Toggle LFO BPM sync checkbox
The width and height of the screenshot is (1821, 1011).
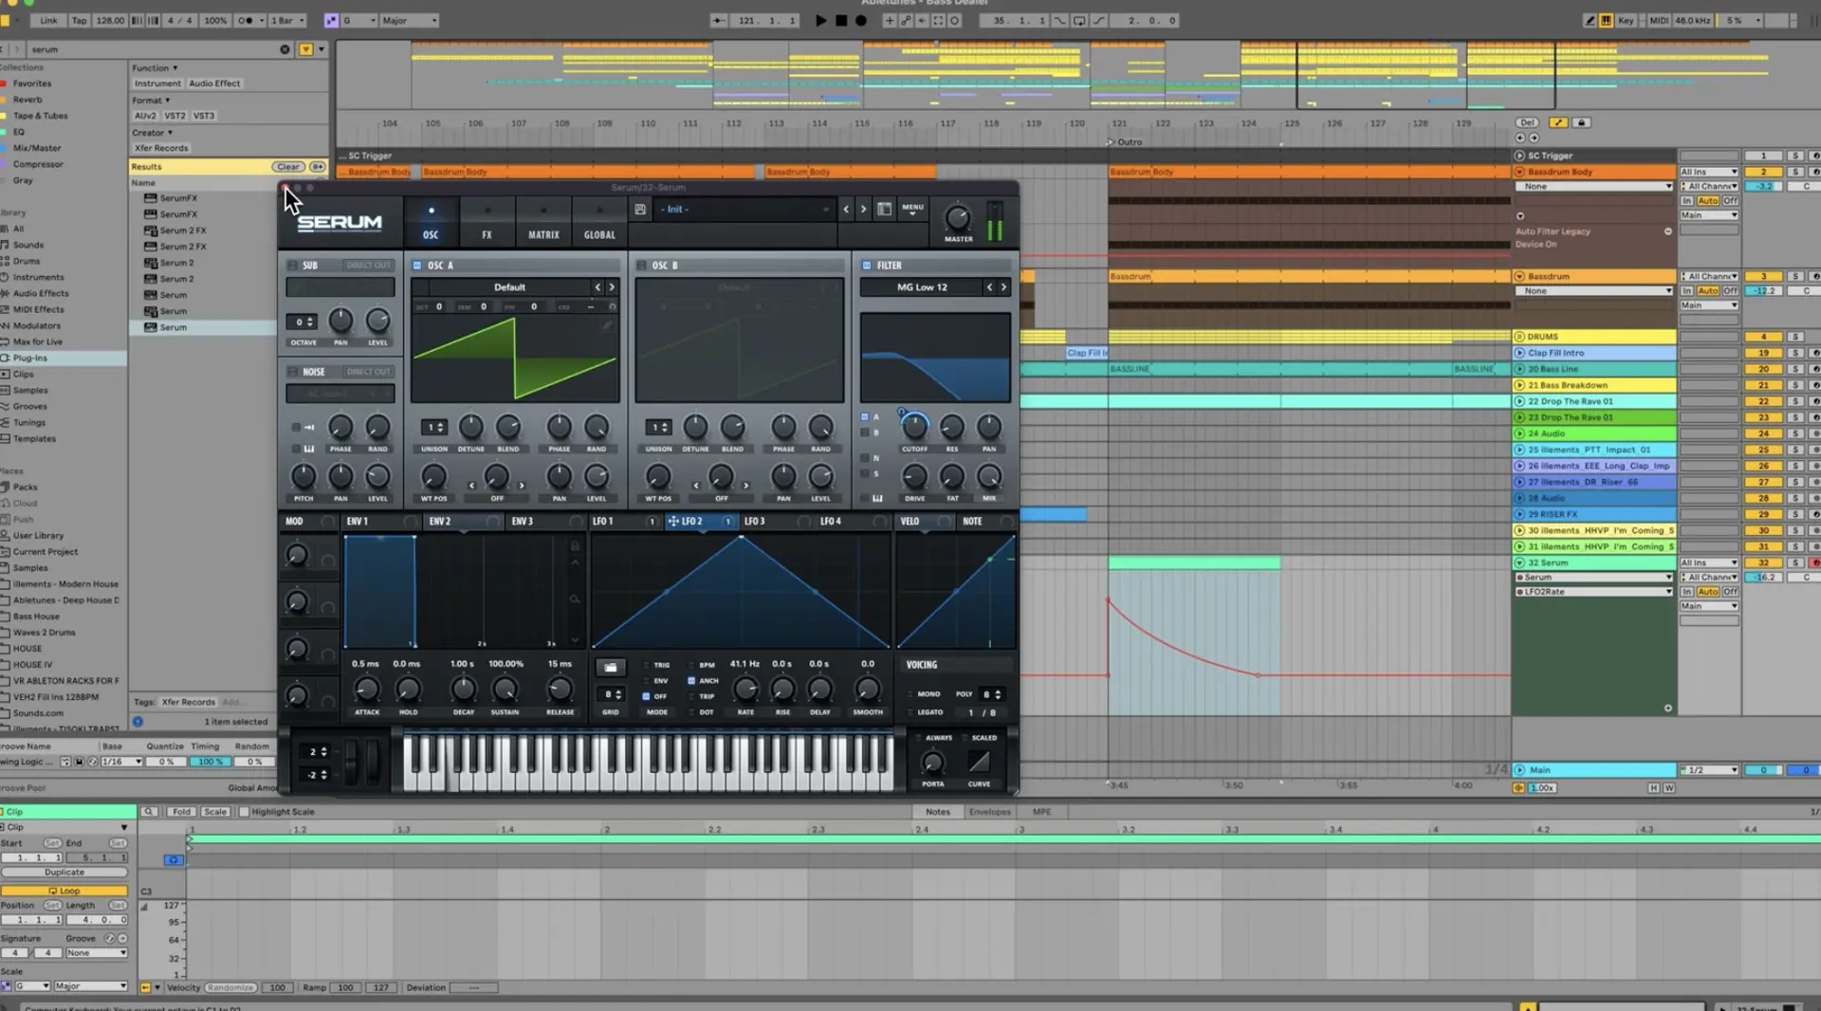(691, 665)
